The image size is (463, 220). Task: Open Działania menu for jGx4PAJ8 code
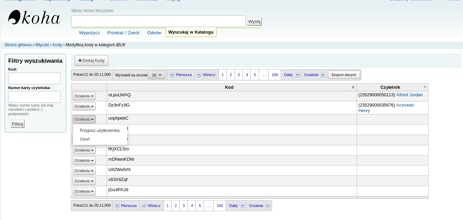click(84, 191)
